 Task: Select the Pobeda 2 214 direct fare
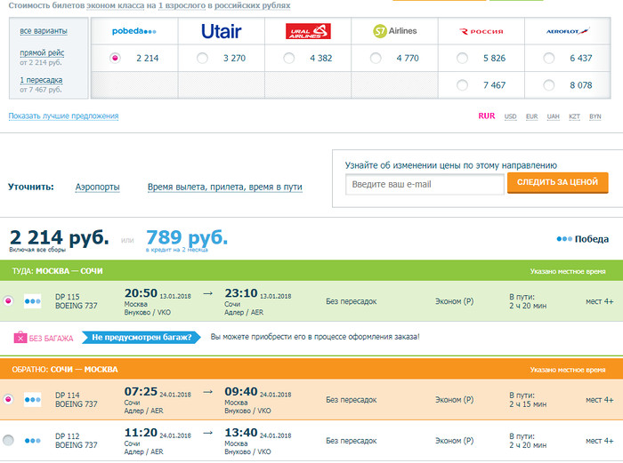coord(115,58)
